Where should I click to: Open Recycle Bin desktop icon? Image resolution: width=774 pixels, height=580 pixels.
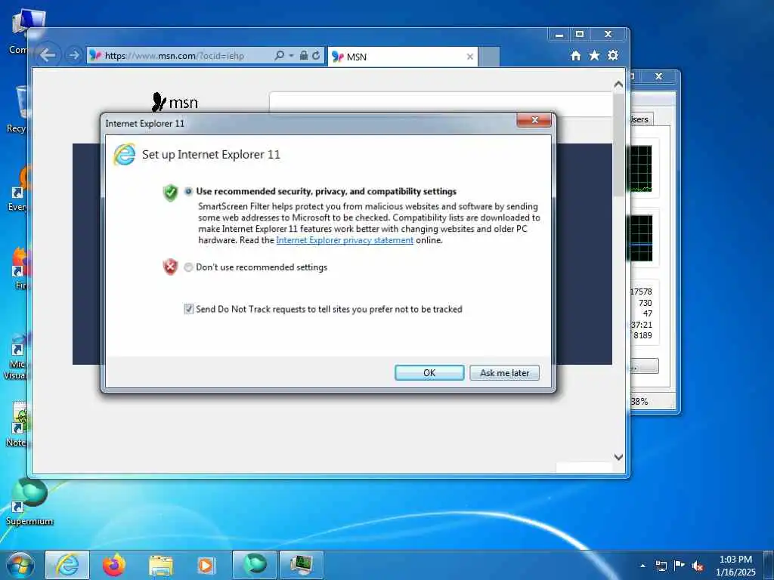[x=17, y=110]
